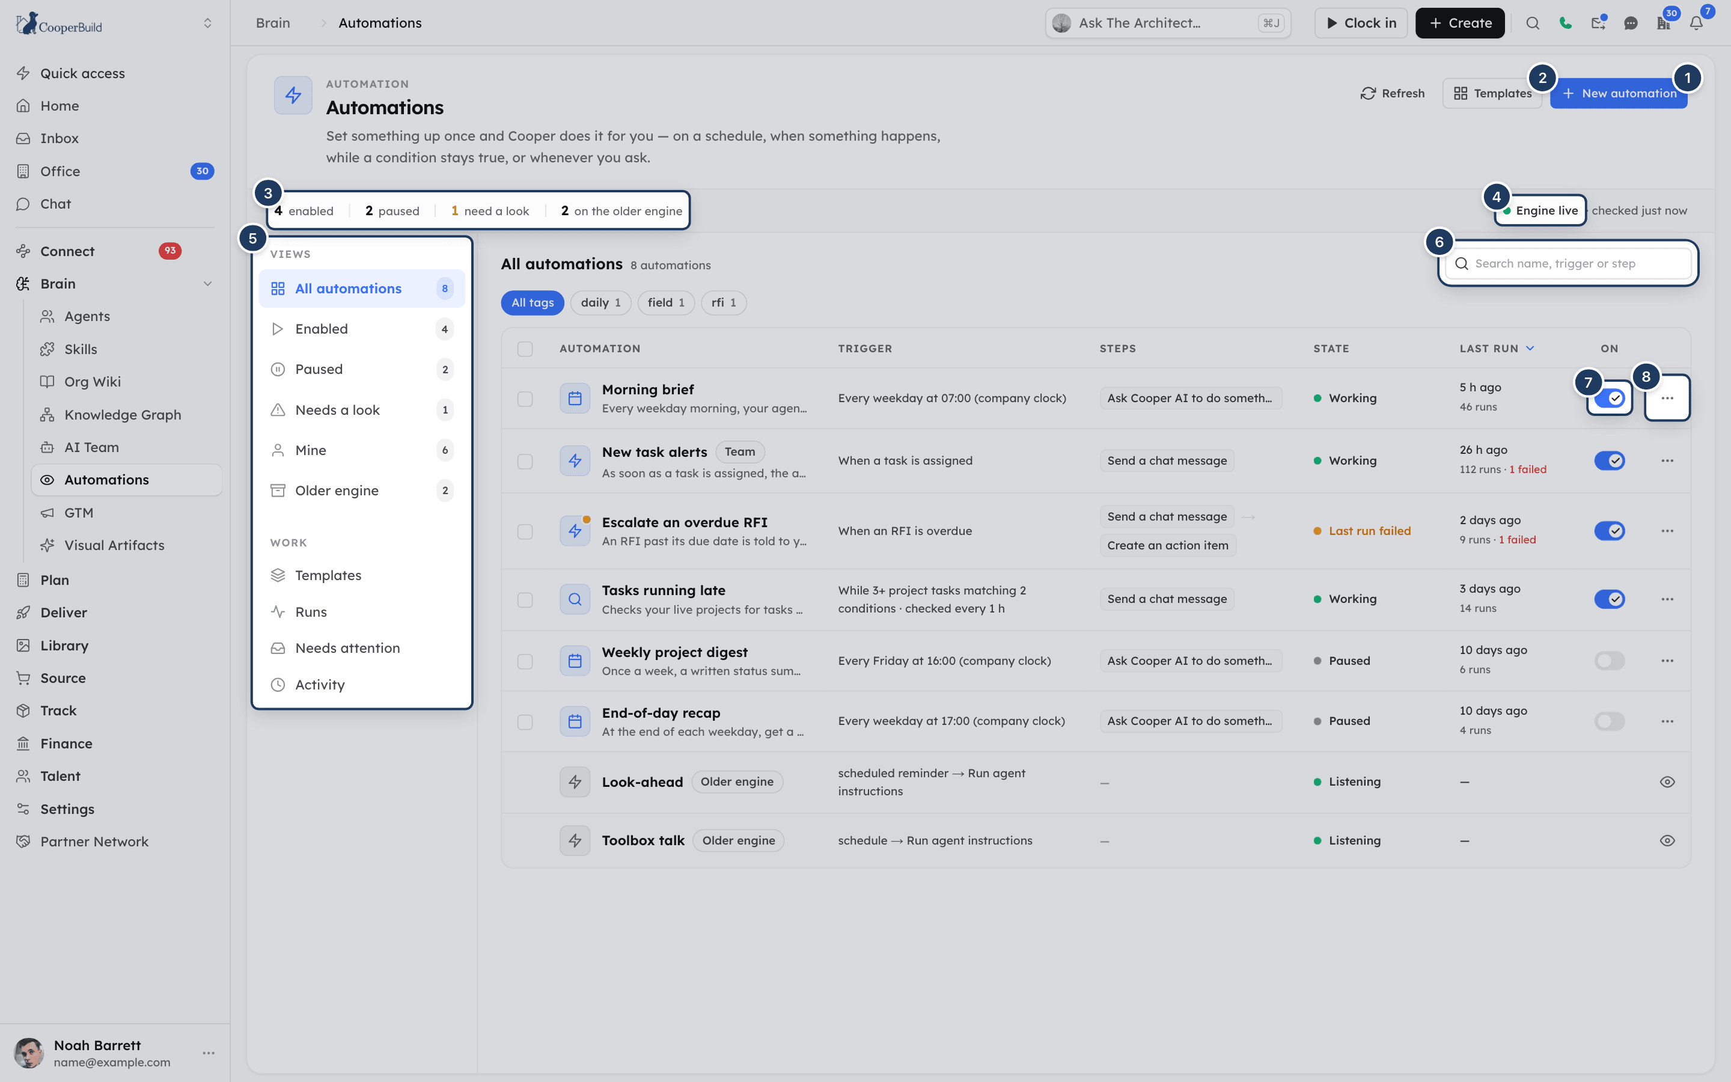The height and width of the screenshot is (1082, 1731).
Task: Filter by the rfi tag
Action: point(723,303)
